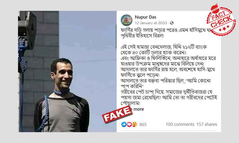
Task: Click the 2021 badge on profile picture
Action: [x=127, y=24]
